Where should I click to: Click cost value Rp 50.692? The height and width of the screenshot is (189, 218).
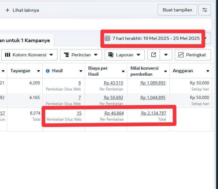[x=113, y=98]
